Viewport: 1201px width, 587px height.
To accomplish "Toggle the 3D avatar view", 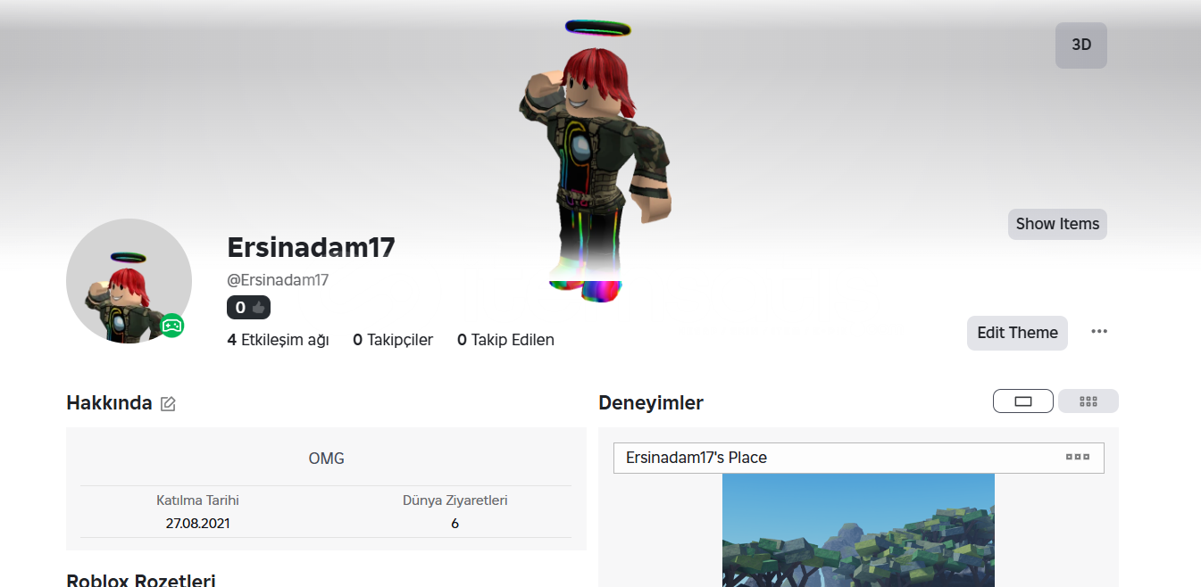I will pyautogui.click(x=1081, y=45).
